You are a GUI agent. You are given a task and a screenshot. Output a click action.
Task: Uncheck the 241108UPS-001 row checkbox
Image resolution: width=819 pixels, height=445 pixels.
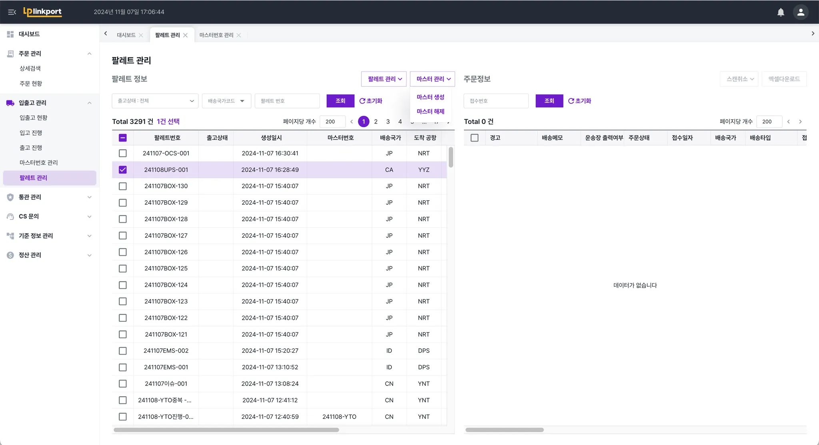[x=123, y=170]
